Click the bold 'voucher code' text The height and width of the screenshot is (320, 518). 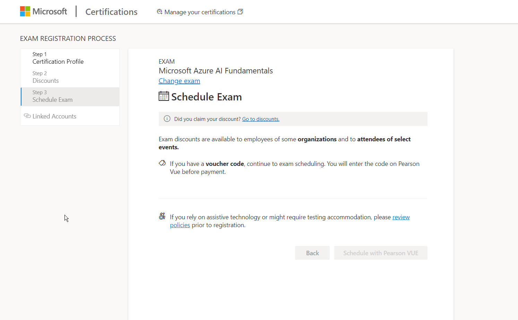225,164
